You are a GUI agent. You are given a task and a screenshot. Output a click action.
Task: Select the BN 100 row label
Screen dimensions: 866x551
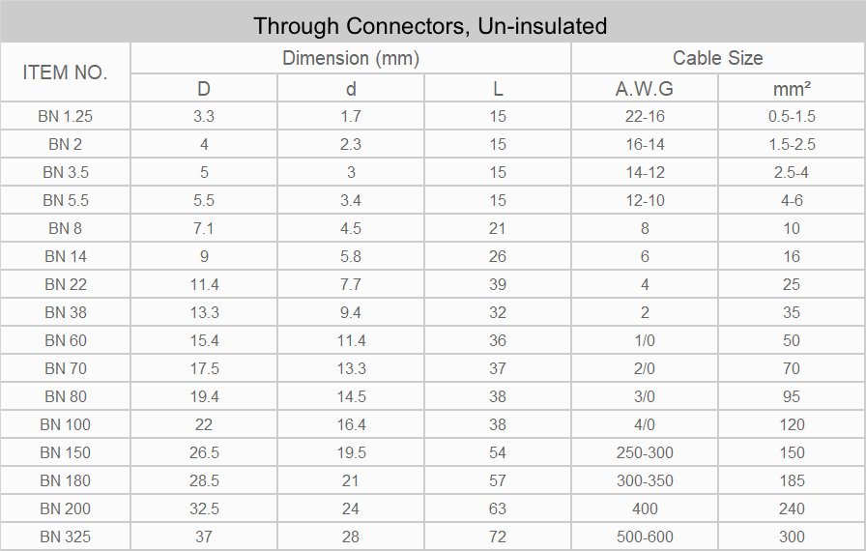pos(65,424)
